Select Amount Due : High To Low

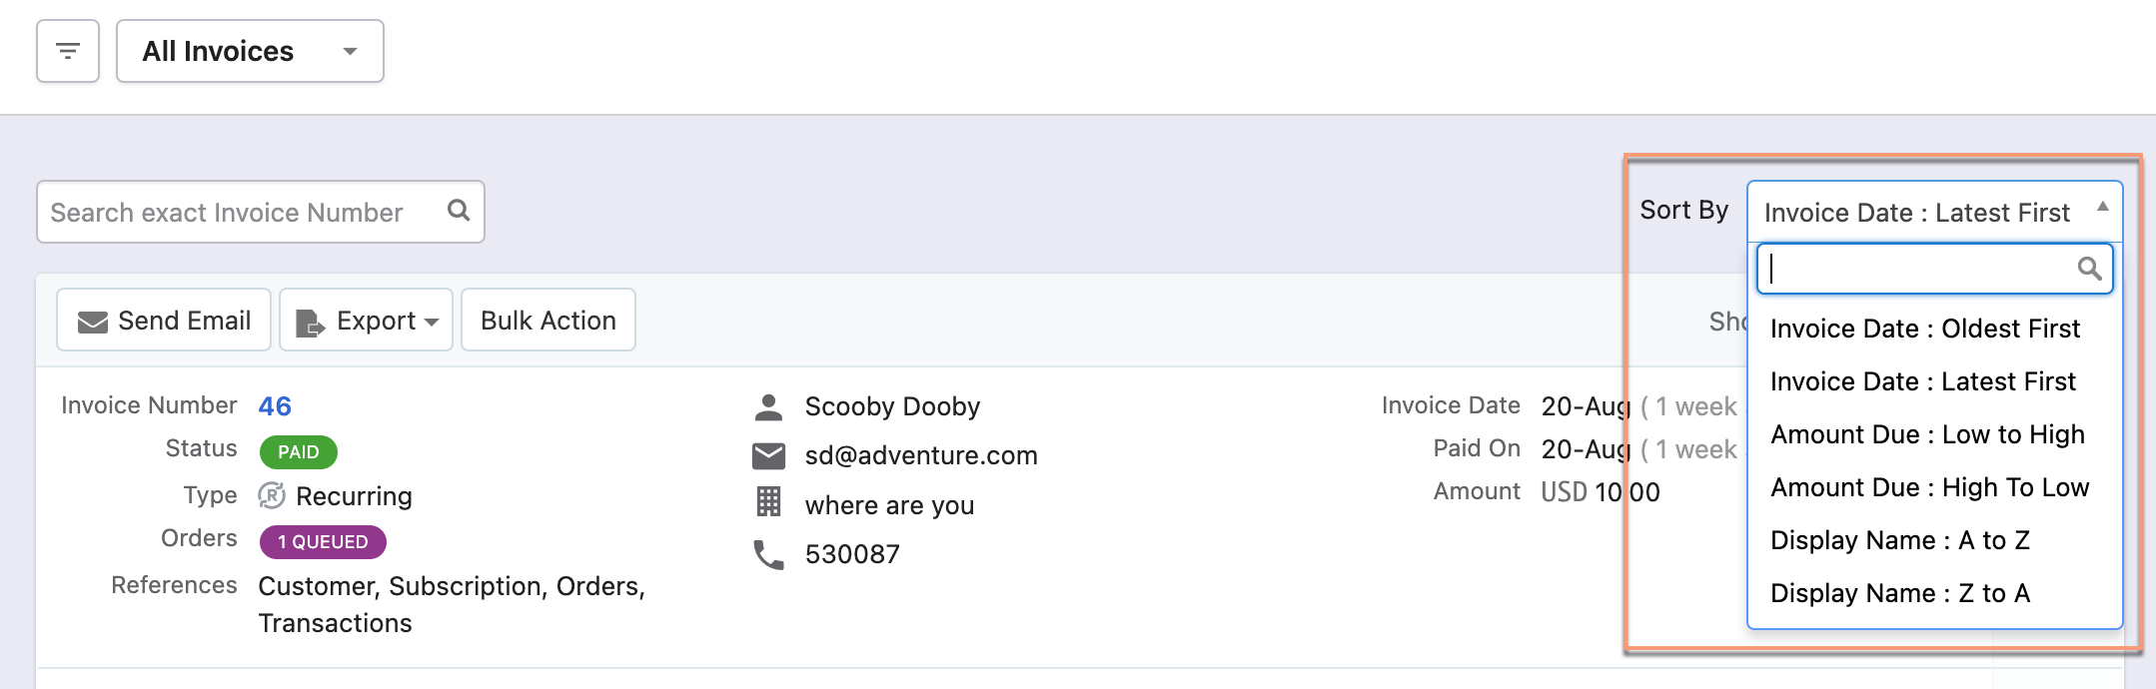pos(1929,487)
